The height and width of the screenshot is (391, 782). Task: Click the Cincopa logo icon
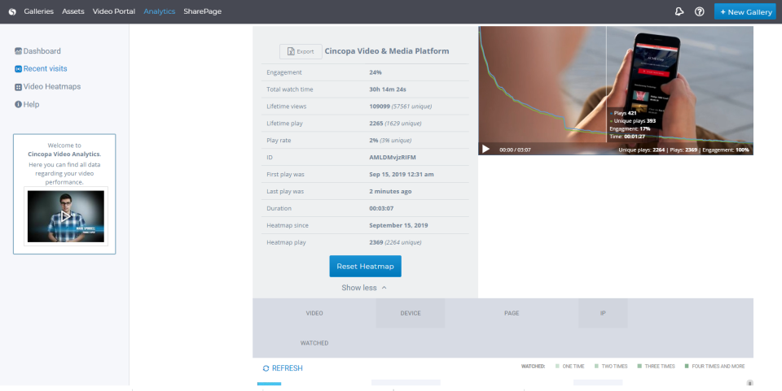tap(12, 11)
